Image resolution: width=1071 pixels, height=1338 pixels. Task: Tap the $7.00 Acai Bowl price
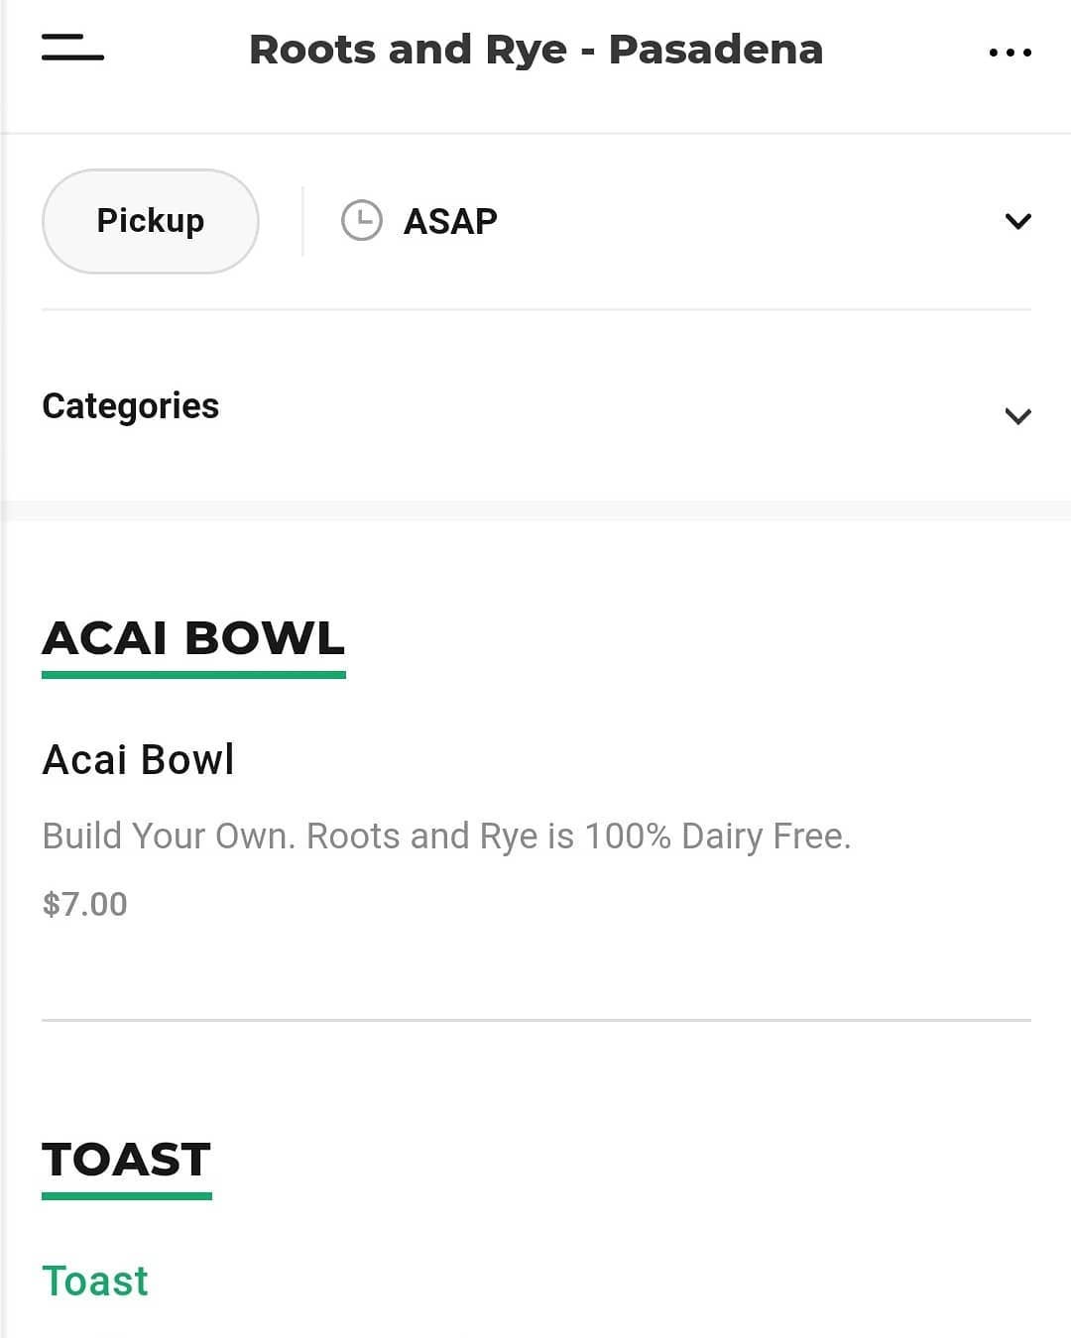85,904
